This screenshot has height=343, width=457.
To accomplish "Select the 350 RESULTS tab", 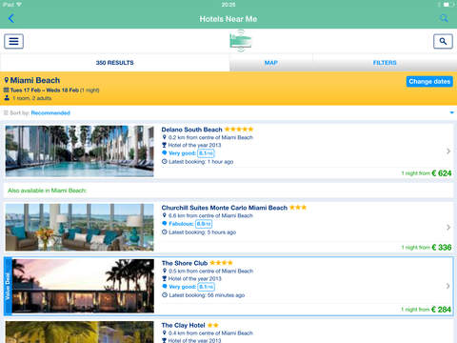I will [x=114, y=63].
